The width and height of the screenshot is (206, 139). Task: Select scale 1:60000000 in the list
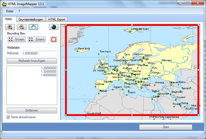pos(48,75)
